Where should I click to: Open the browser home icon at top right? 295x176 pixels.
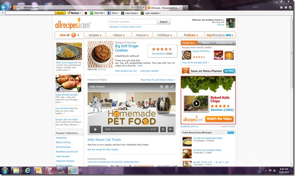(281, 8)
